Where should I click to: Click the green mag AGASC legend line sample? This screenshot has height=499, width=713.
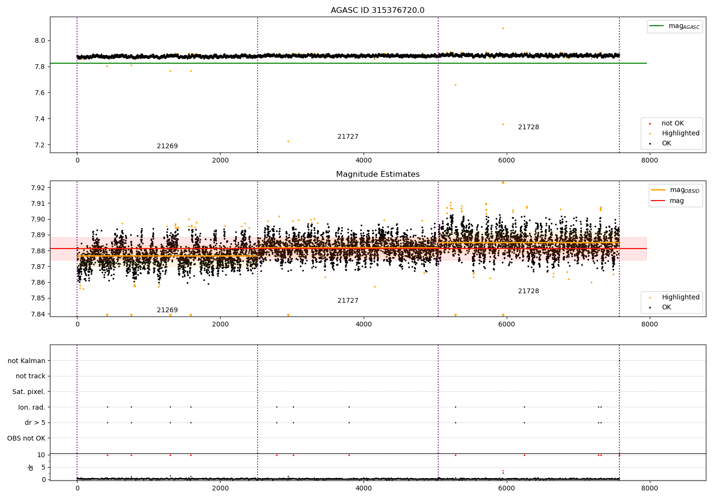657,26
